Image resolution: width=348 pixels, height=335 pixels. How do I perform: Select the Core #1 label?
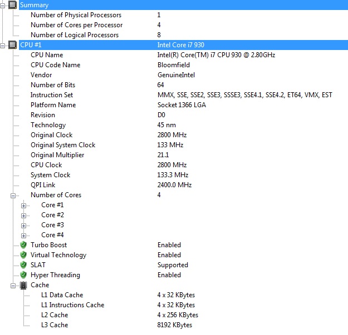pos(52,205)
